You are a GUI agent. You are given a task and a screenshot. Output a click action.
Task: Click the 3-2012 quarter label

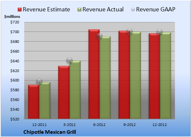(x=70, y=125)
